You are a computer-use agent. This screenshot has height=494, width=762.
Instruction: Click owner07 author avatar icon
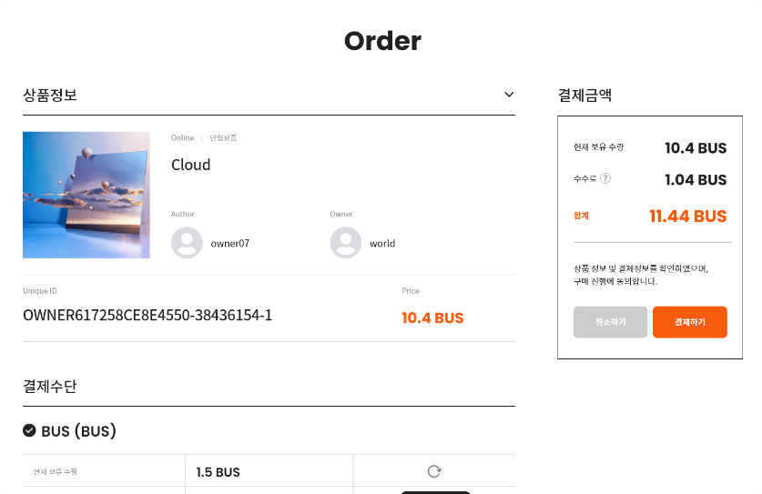click(x=187, y=242)
